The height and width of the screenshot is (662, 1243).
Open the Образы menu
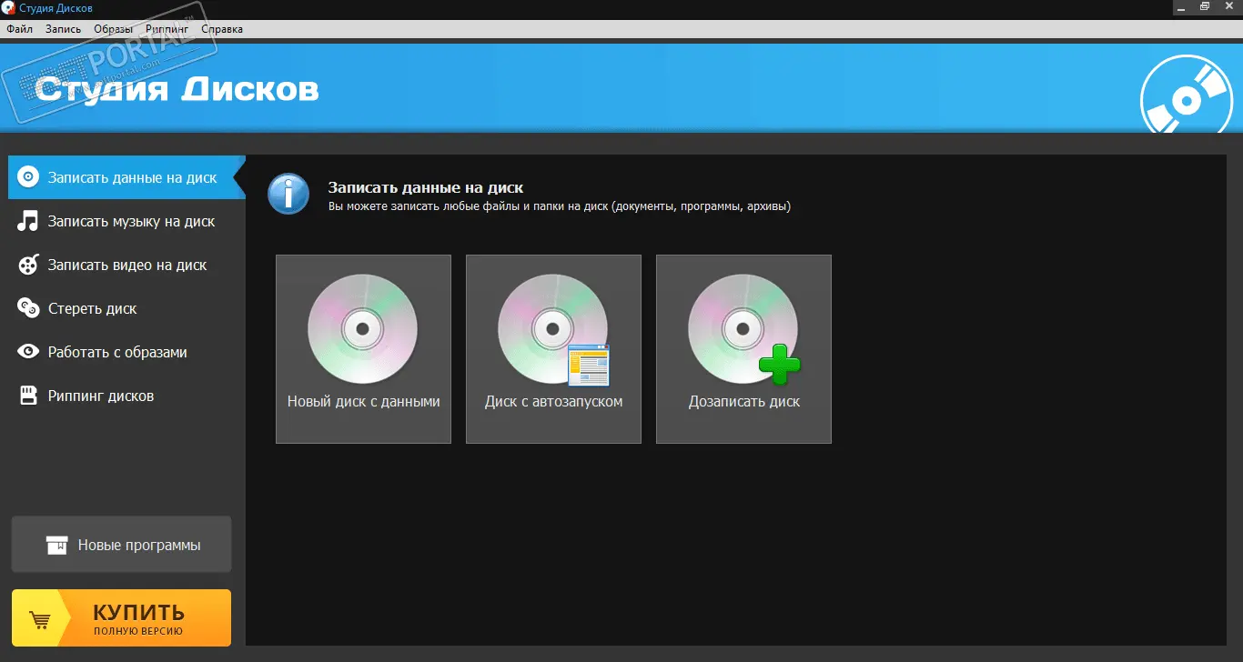coord(113,29)
